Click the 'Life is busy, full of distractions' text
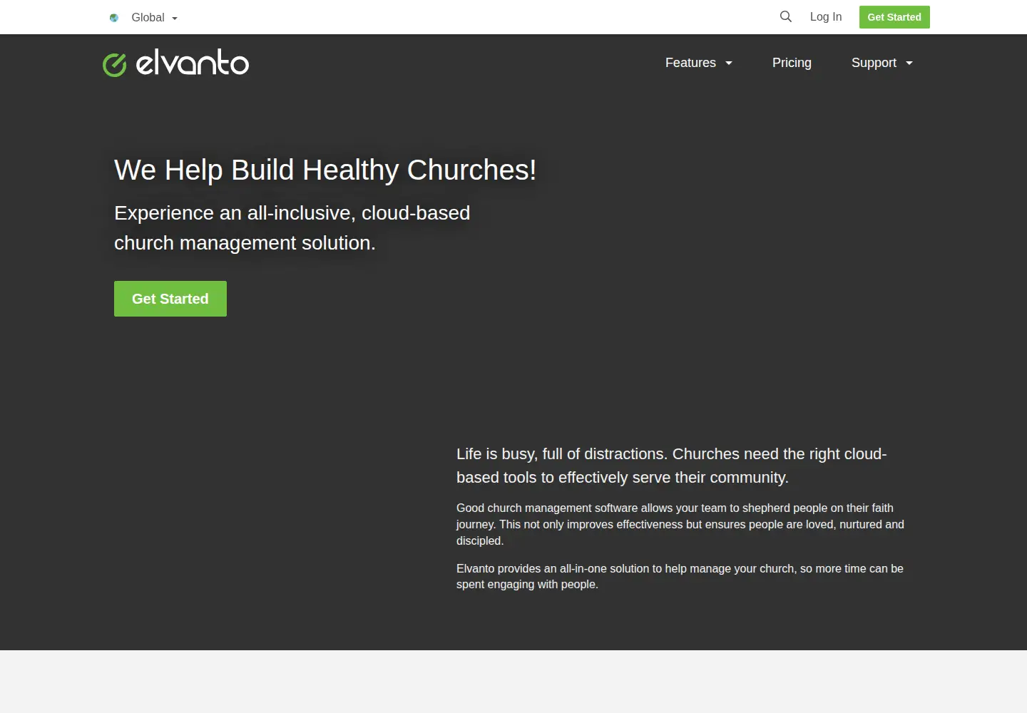 click(x=671, y=466)
